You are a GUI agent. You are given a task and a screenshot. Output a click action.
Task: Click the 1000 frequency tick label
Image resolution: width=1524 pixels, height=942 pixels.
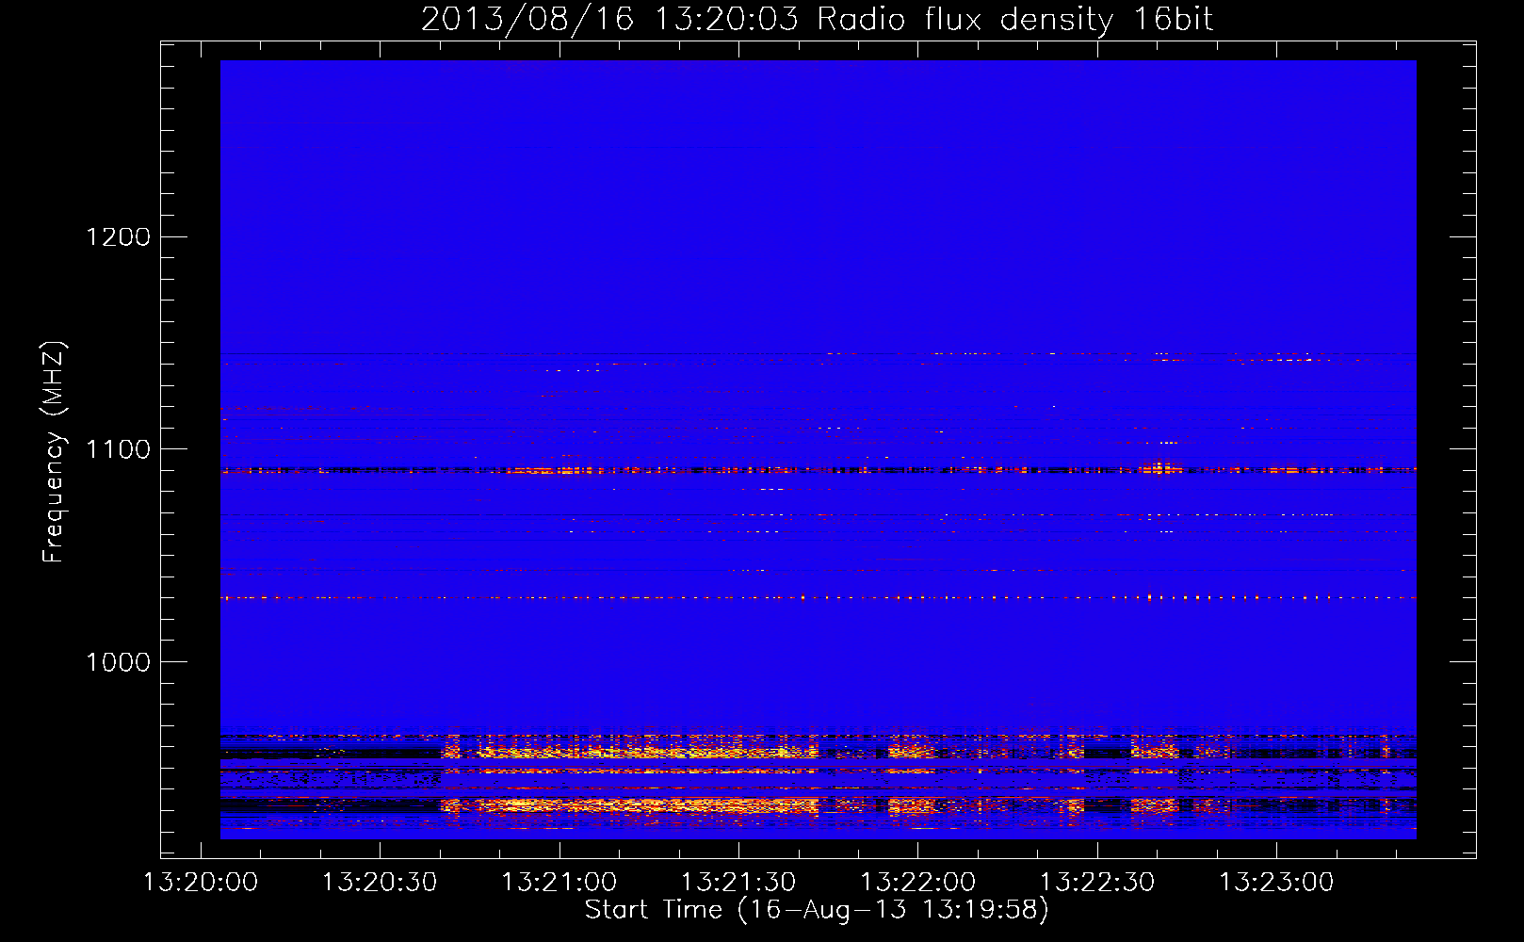119,662
